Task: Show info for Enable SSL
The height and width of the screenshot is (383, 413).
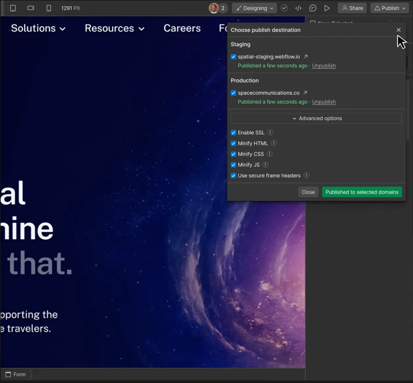Action: click(x=270, y=132)
